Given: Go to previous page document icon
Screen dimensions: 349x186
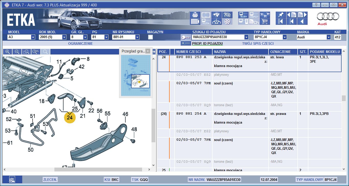Looking at the screenshot, I should (x=292, y=15).
